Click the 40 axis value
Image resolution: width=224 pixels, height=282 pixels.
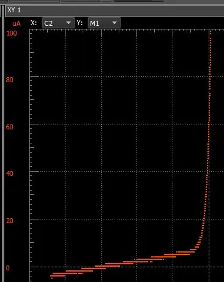pos(10,173)
